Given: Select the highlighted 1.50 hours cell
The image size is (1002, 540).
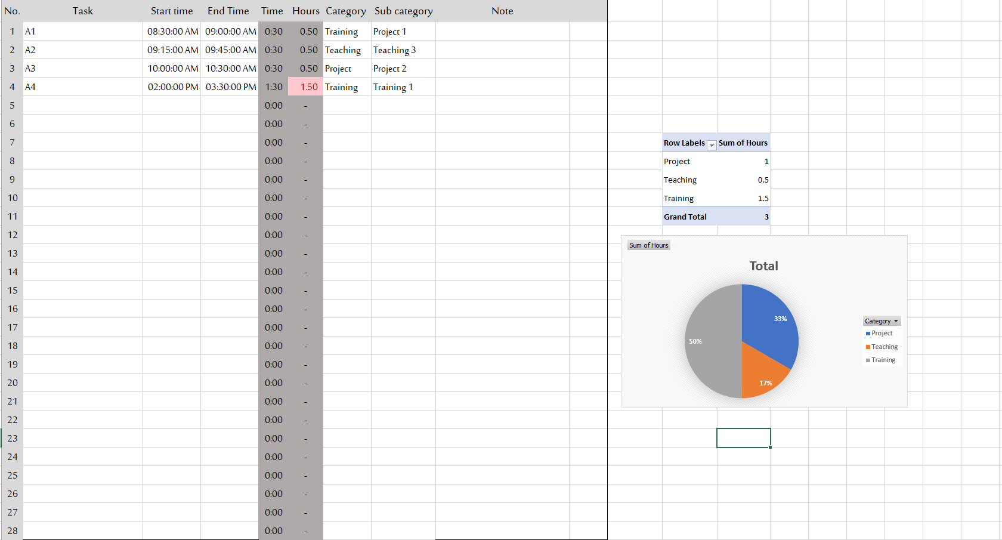Looking at the screenshot, I should click(305, 87).
